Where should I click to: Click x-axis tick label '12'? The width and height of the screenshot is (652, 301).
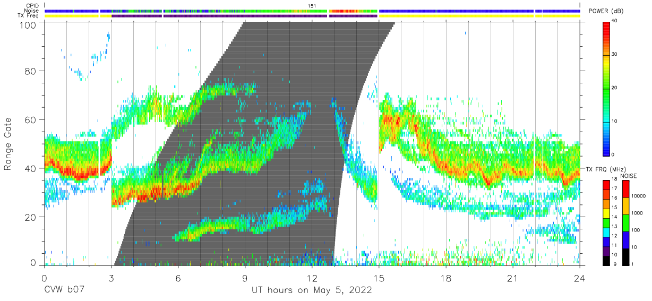click(x=312, y=278)
